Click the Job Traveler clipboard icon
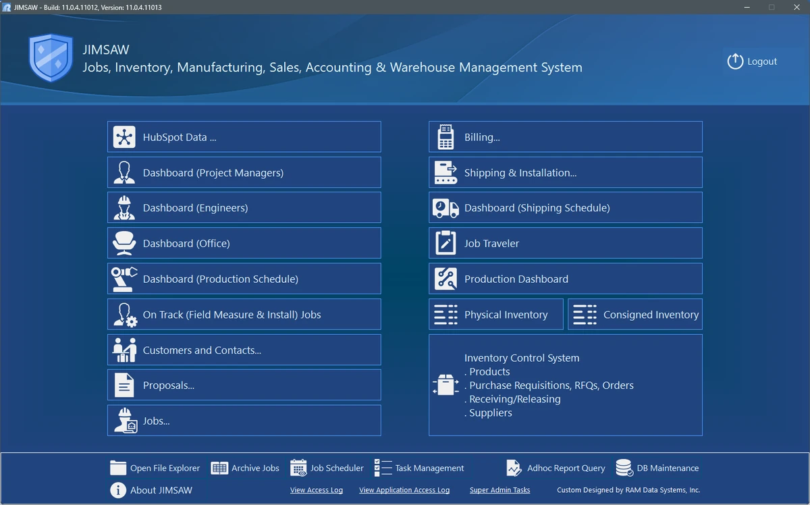The image size is (810, 505). click(446, 243)
